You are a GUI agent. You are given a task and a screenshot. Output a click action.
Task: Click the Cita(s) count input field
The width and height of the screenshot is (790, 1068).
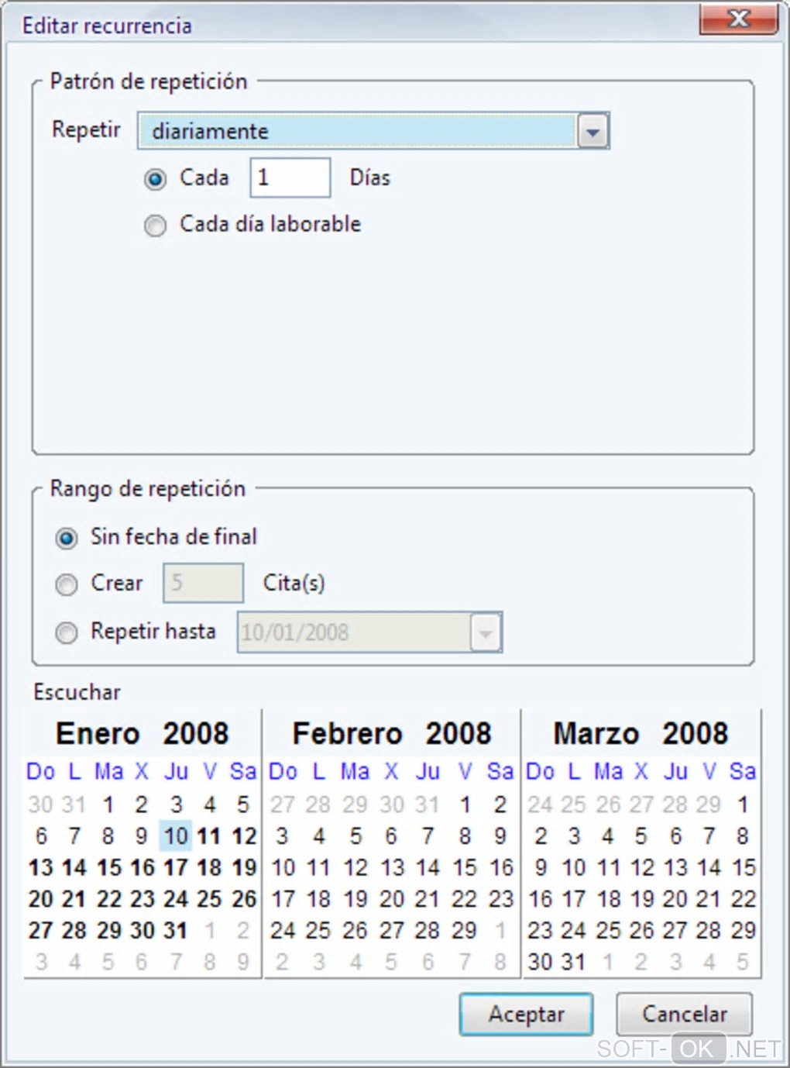[203, 583]
